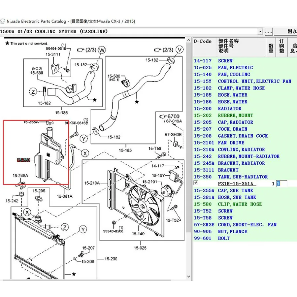Select the 15-3111 BRACKET row
297x297 pixels.
(x=245, y=170)
